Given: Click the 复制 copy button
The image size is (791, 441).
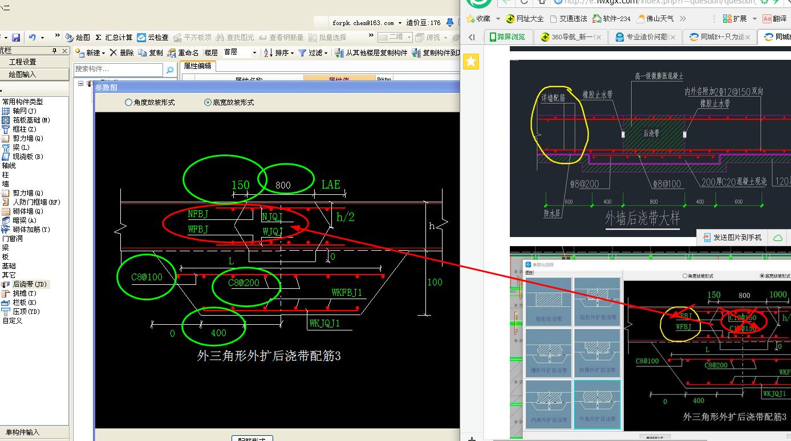Looking at the screenshot, I should coord(151,52).
